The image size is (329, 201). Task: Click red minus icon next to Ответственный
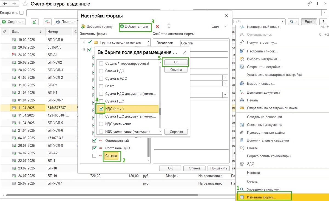tap(101, 141)
